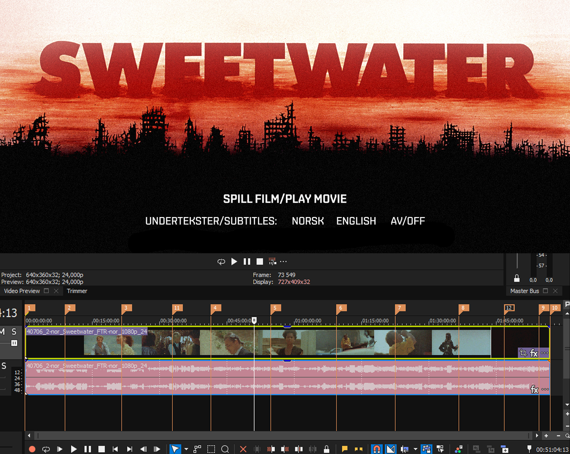Toggle the Enable Snapping magnet button
This screenshot has width=570, height=454.
pos(376,449)
